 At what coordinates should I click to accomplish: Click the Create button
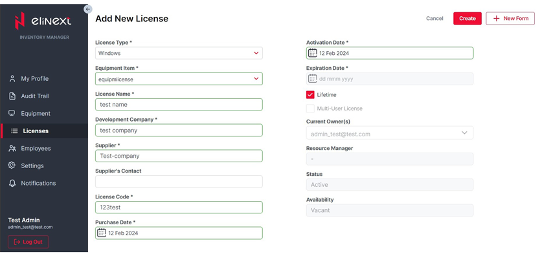tap(467, 19)
